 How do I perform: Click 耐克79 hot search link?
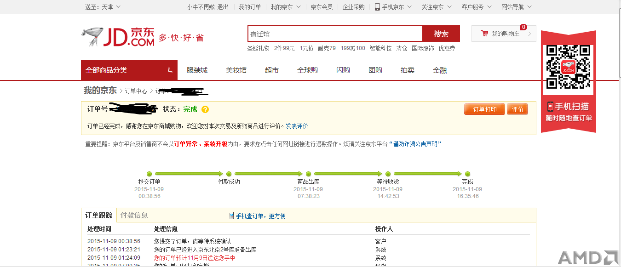(x=327, y=48)
